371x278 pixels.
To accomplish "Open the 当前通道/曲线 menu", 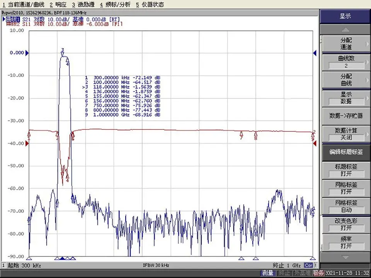I will (x=24, y=5).
